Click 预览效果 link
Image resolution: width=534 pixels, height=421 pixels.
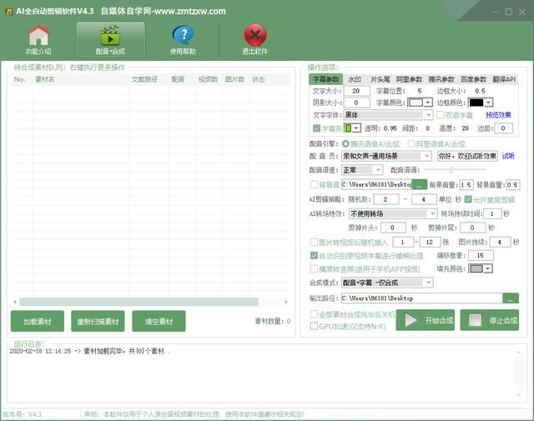(x=499, y=115)
